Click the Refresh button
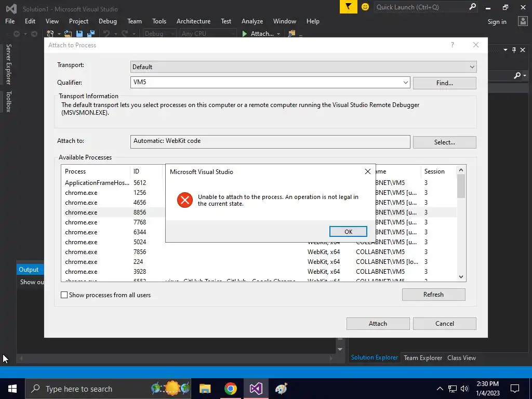Image resolution: width=532 pixels, height=399 pixels. click(433, 295)
